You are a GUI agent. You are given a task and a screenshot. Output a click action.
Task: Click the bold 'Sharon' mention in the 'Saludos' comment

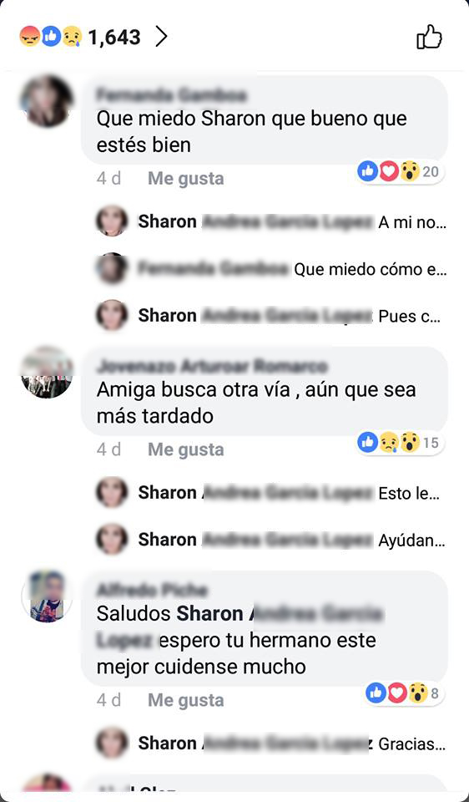pos(209,614)
